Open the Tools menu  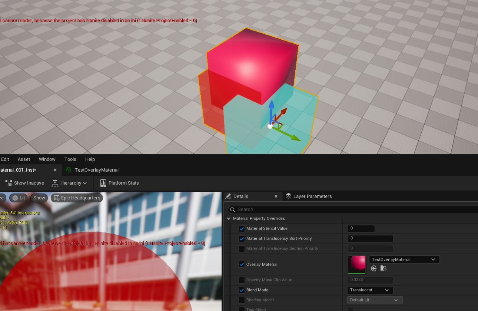coord(70,159)
